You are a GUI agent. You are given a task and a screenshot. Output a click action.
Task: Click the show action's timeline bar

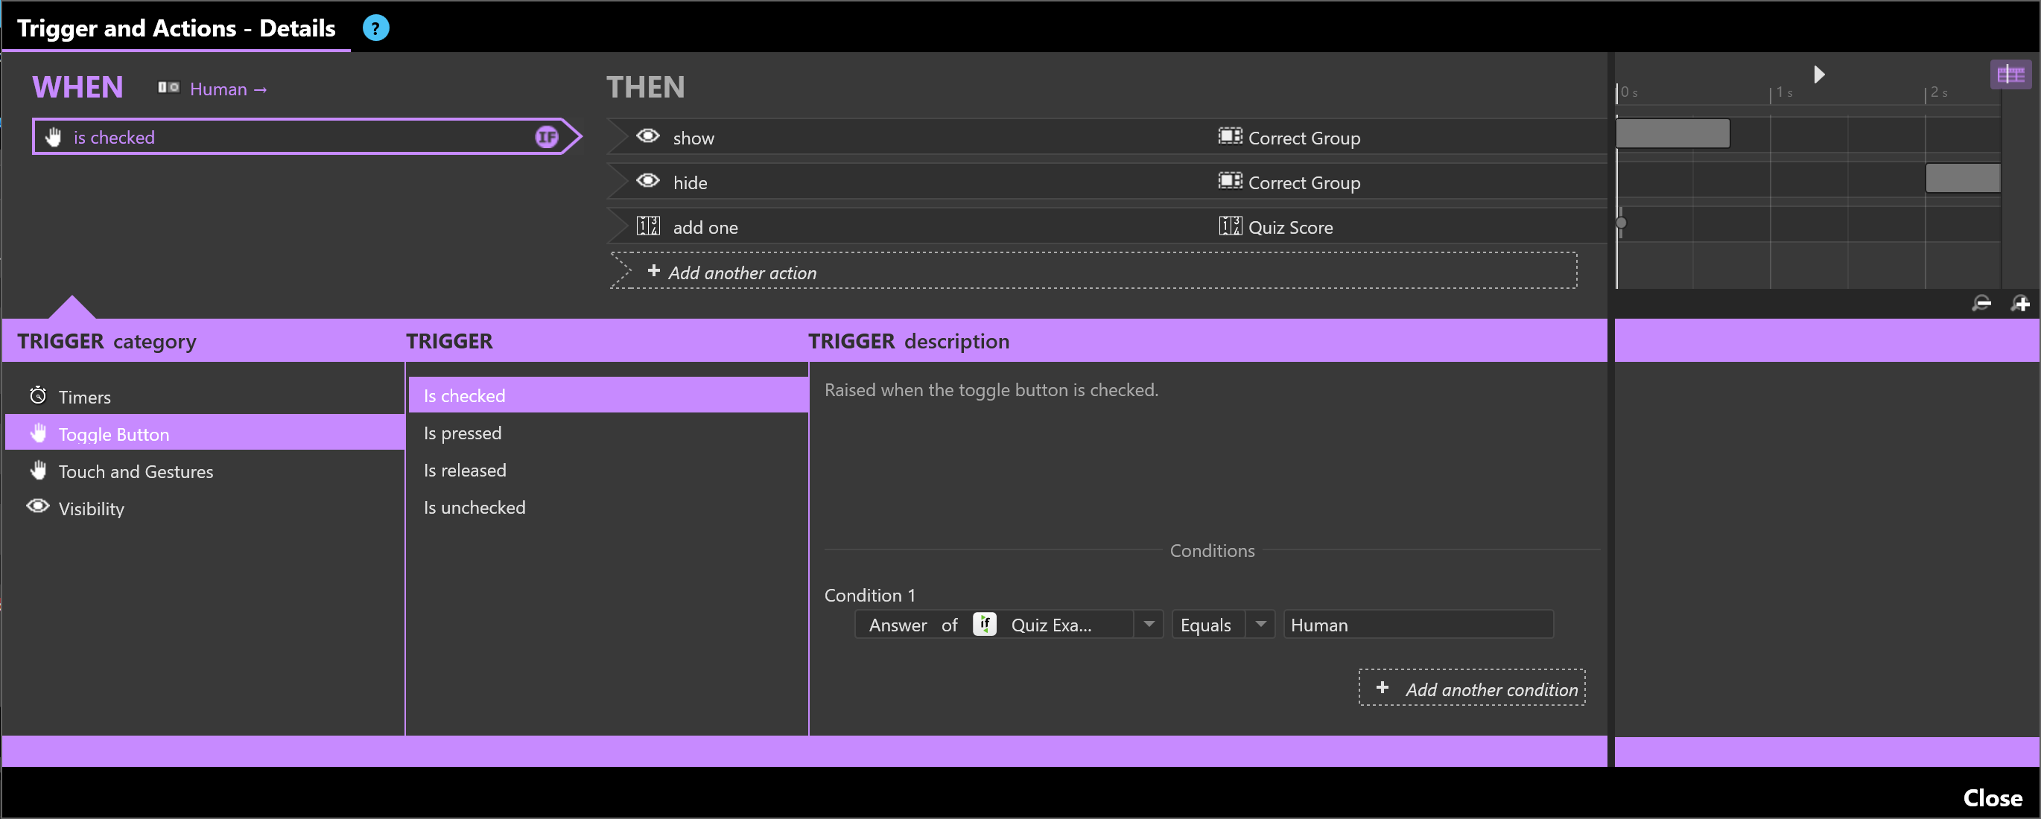[1672, 134]
